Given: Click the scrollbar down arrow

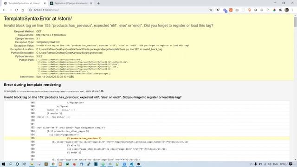Looking at the screenshot, I should coord(295,160).
